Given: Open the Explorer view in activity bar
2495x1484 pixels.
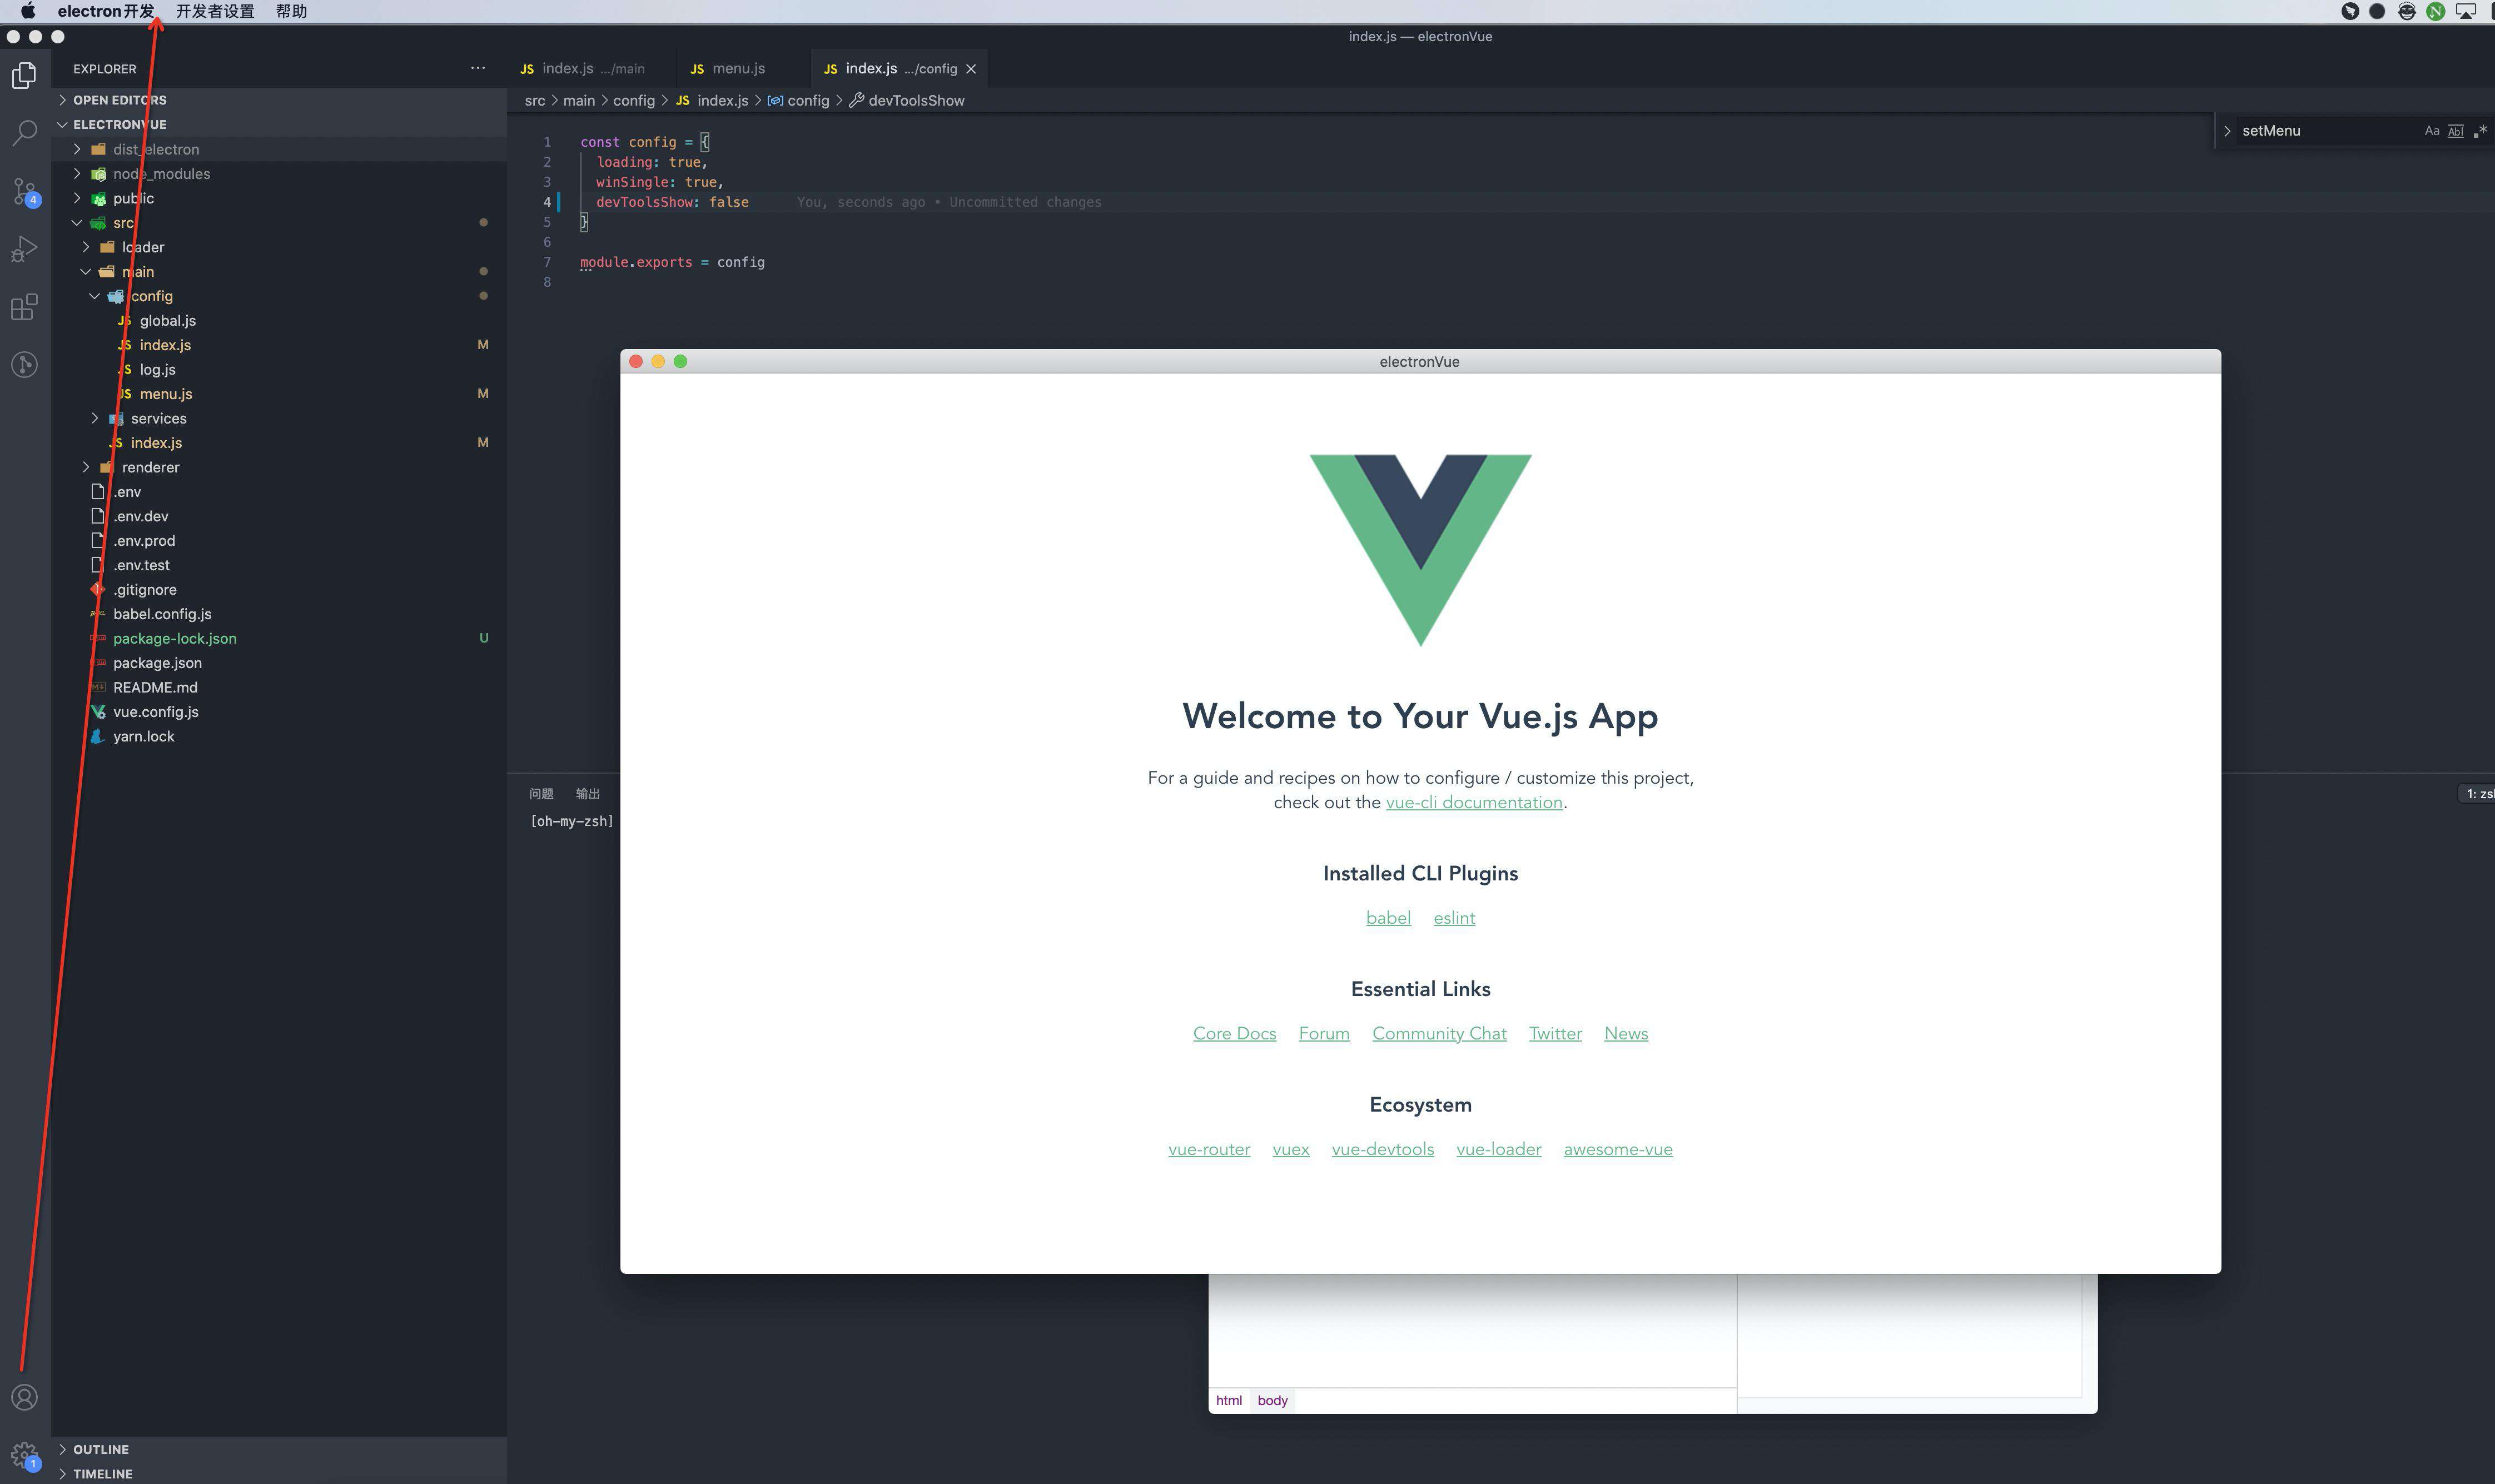Looking at the screenshot, I should click(24, 76).
